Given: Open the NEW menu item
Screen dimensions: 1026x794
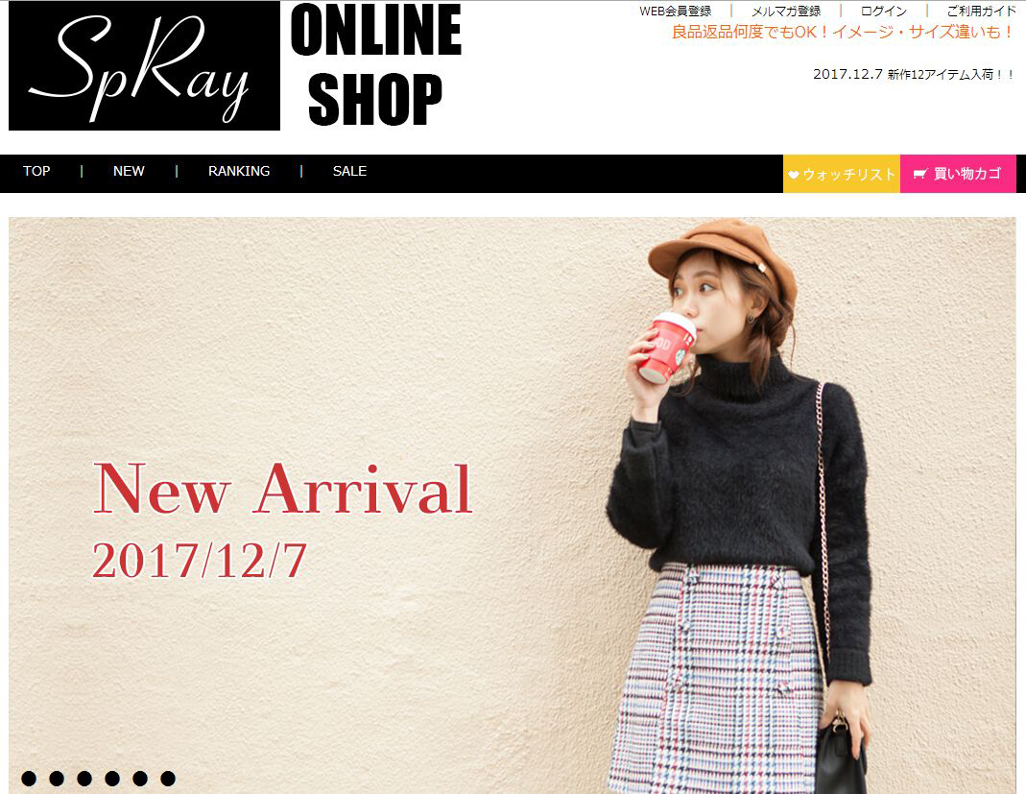Looking at the screenshot, I should click(129, 171).
